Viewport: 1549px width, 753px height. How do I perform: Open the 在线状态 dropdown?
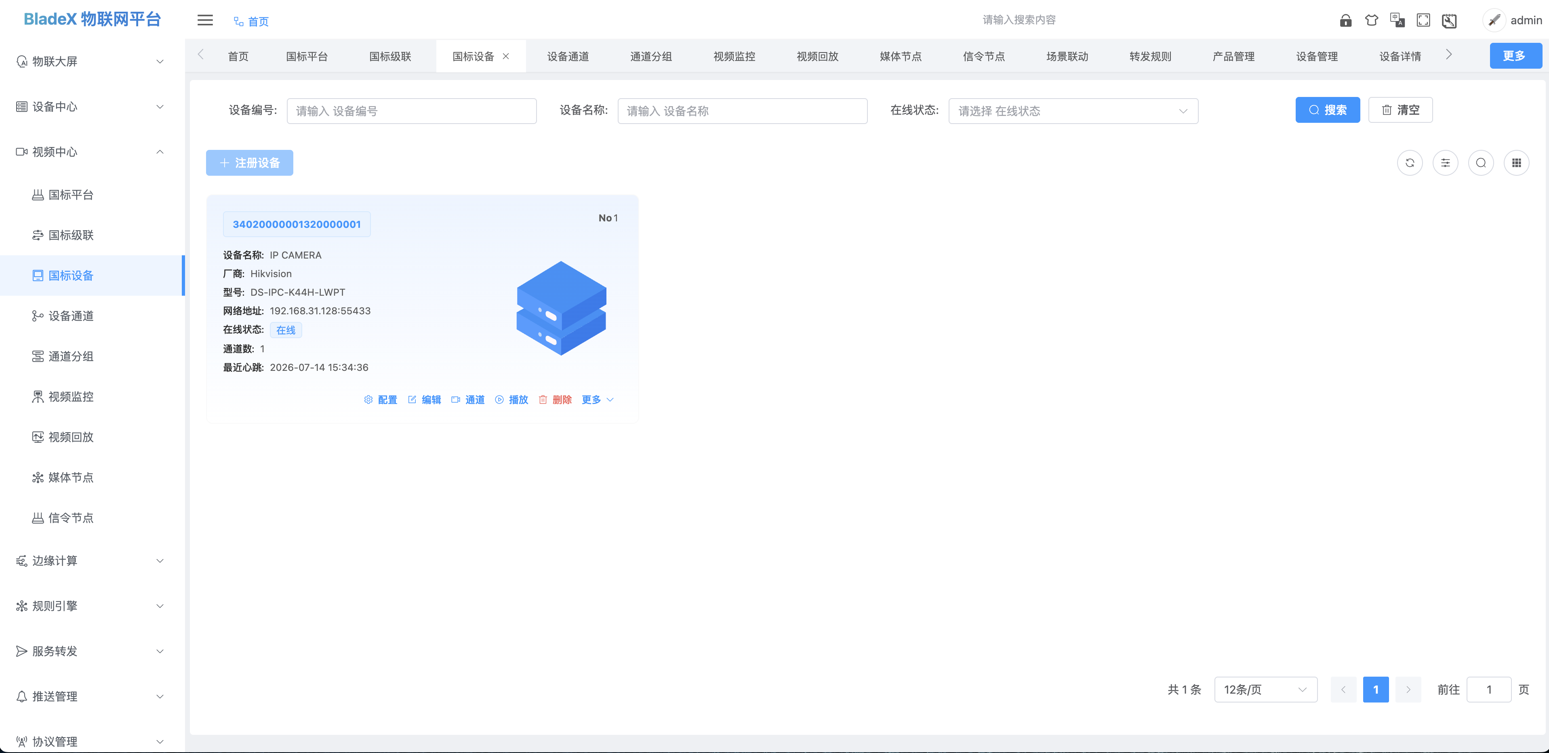tap(1073, 111)
